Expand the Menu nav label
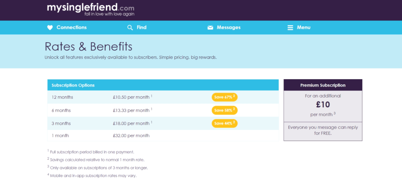402x186 pixels. pyautogui.click(x=304, y=27)
